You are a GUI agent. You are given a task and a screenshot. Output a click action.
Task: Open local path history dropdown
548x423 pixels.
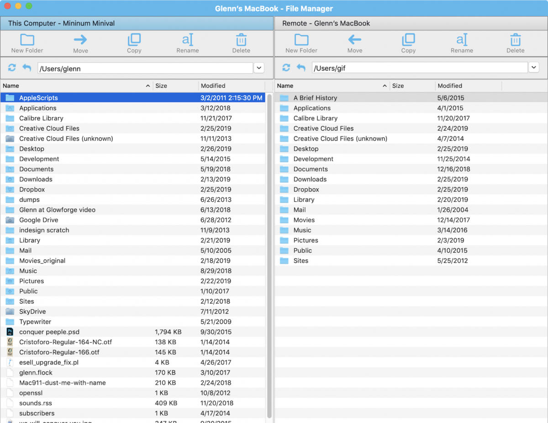point(259,68)
